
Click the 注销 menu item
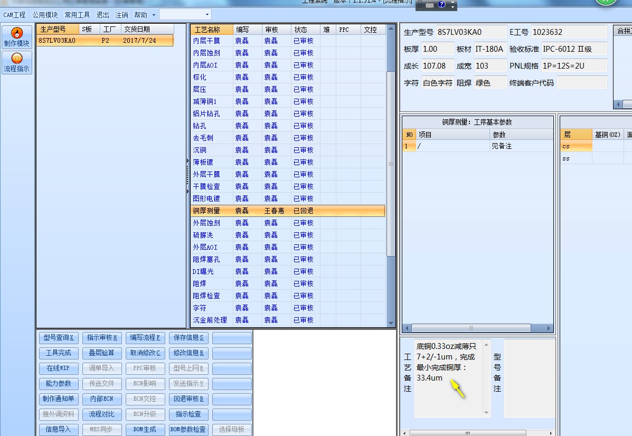tap(122, 15)
